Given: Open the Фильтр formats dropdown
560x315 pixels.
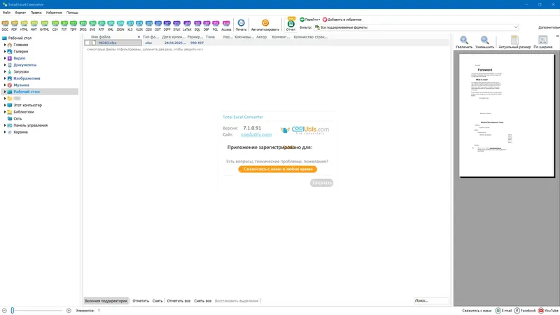Looking at the screenshot, I should (416, 27).
